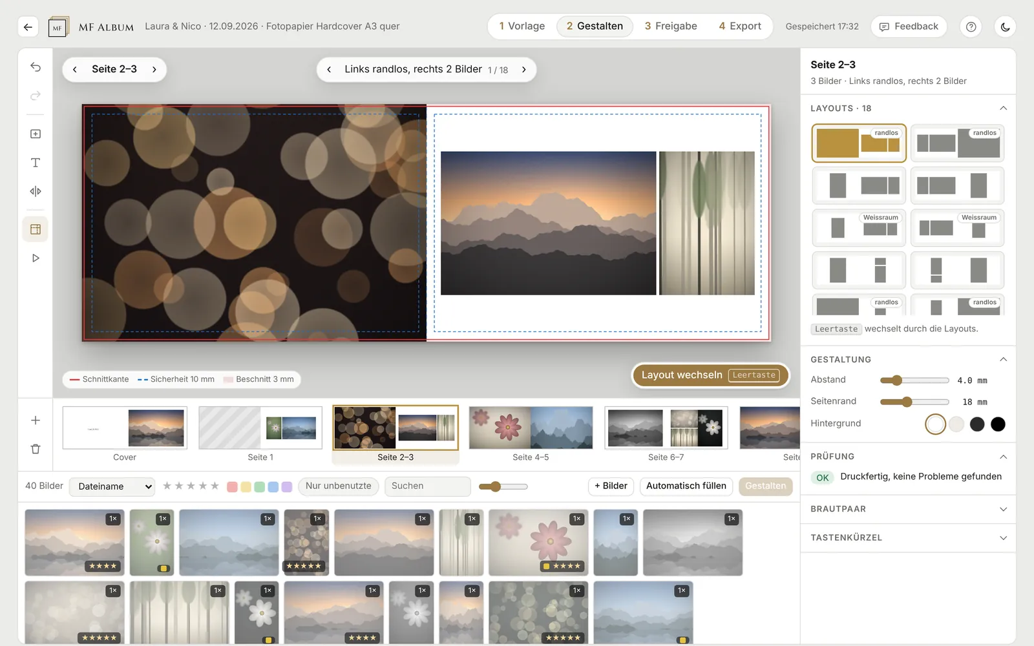Select the Text tool icon
Image resolution: width=1034 pixels, height=646 pixels.
coord(36,163)
